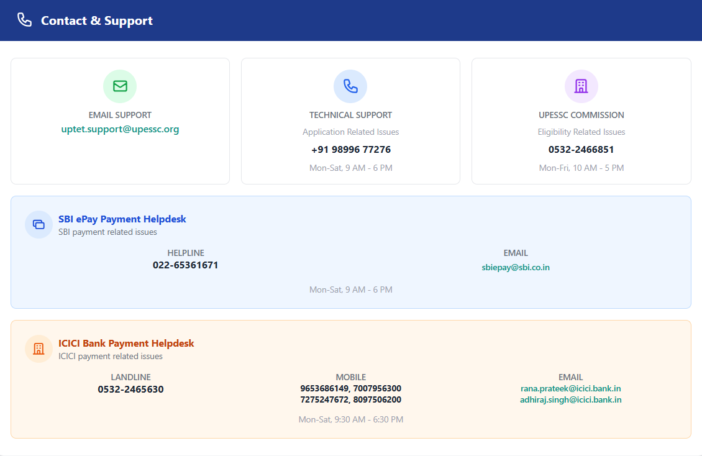Screen dimensions: 702x456
Task: Click the adhiraj.singh@icici.bank.in email link
Action: click(x=570, y=399)
